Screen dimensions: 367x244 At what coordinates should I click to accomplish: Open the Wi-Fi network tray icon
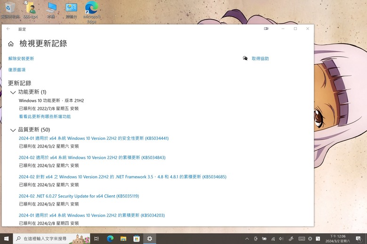point(273,239)
